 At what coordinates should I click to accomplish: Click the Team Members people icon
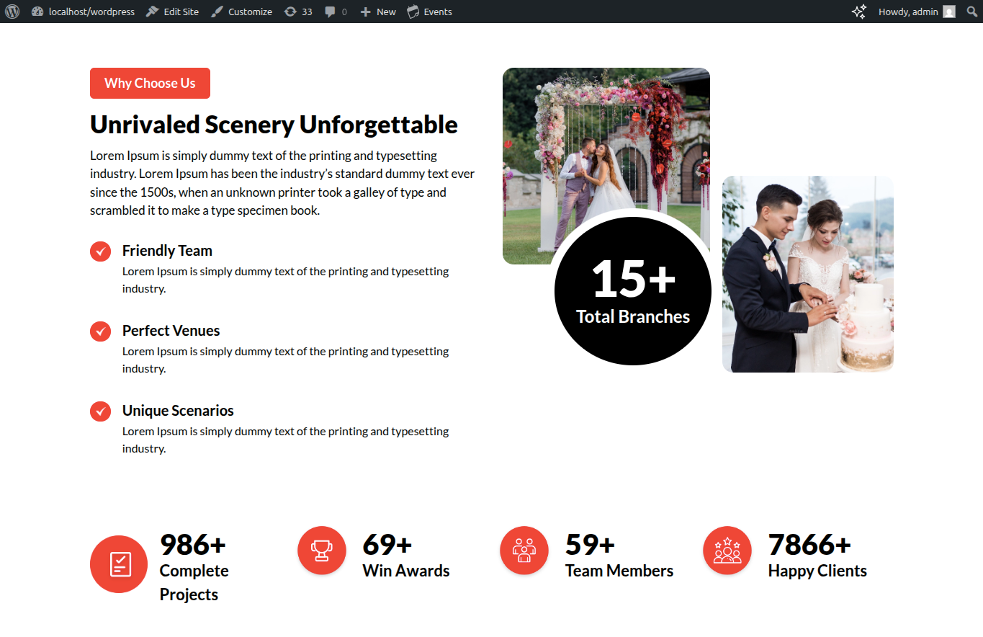pyautogui.click(x=524, y=551)
